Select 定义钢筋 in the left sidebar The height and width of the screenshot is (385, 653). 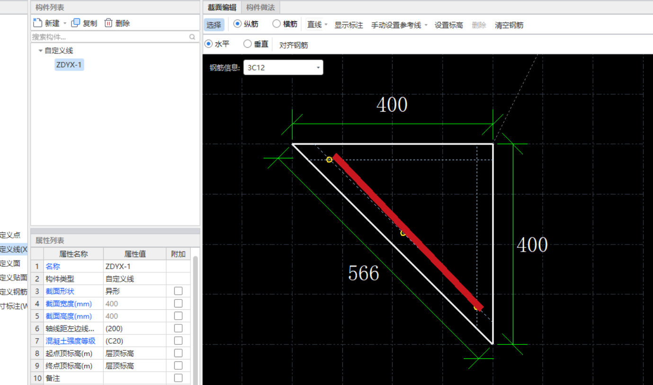pyautogui.click(x=14, y=292)
